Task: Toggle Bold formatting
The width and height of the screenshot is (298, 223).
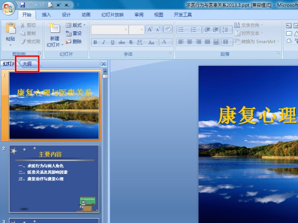Action: tap(95, 42)
